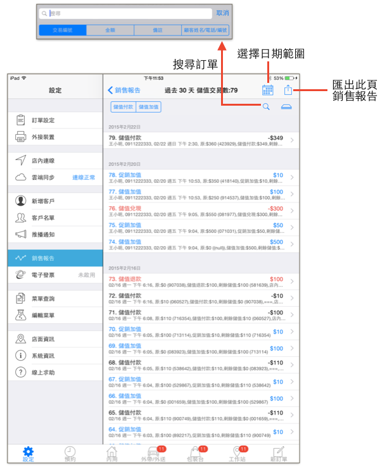This screenshot has height=467, width=380.
Task: Open 訂單設定 clipboard item
Action: tap(55, 120)
